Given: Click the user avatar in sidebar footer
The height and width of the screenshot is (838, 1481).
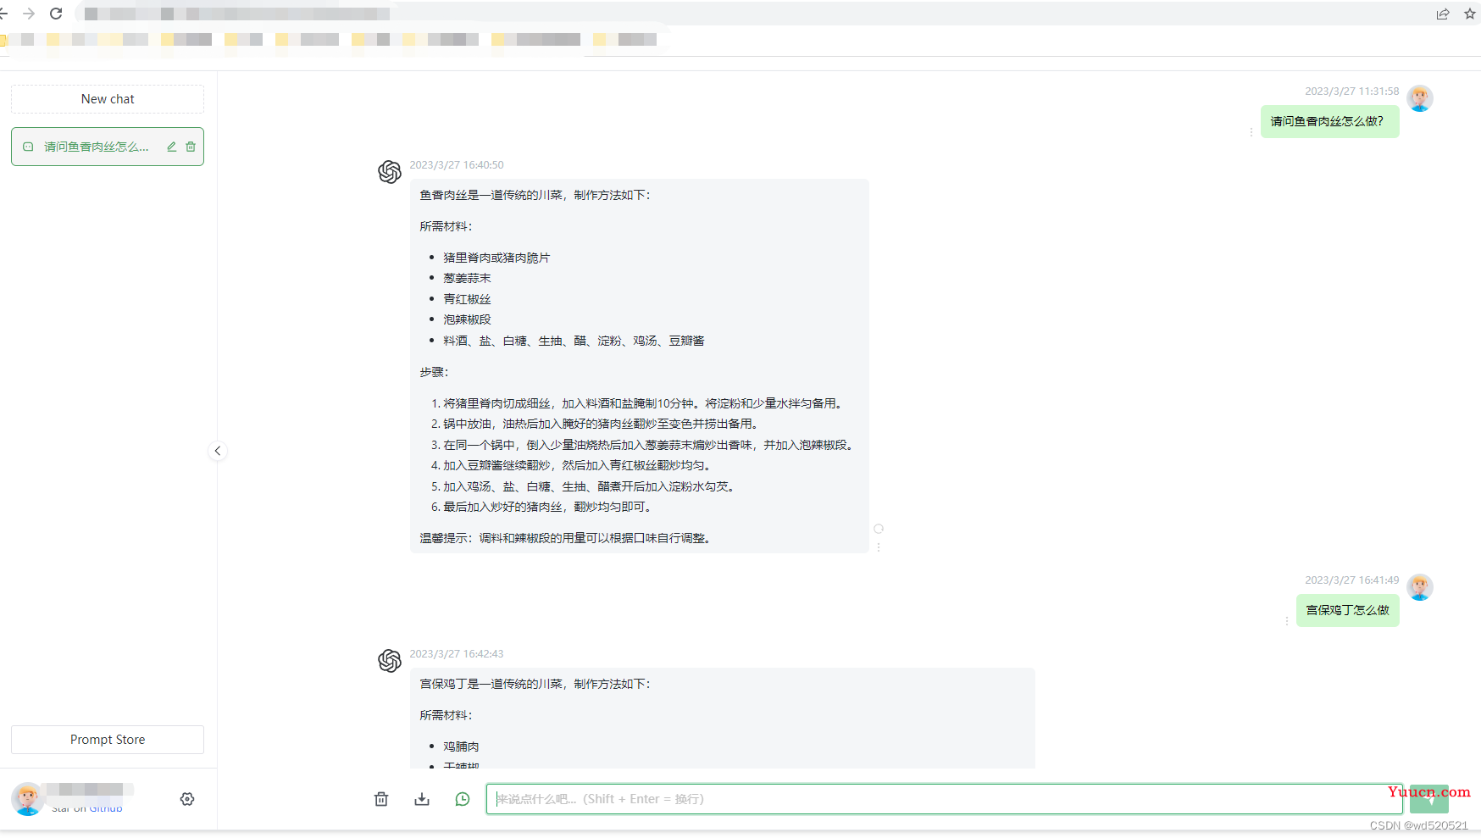Looking at the screenshot, I should pos(27,799).
